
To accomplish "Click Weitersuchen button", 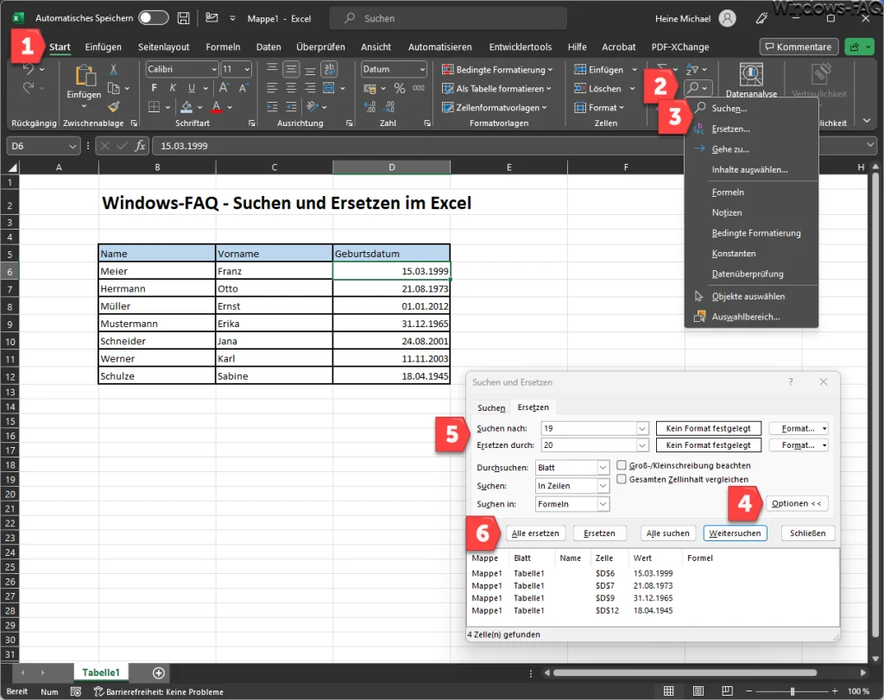I will [735, 533].
